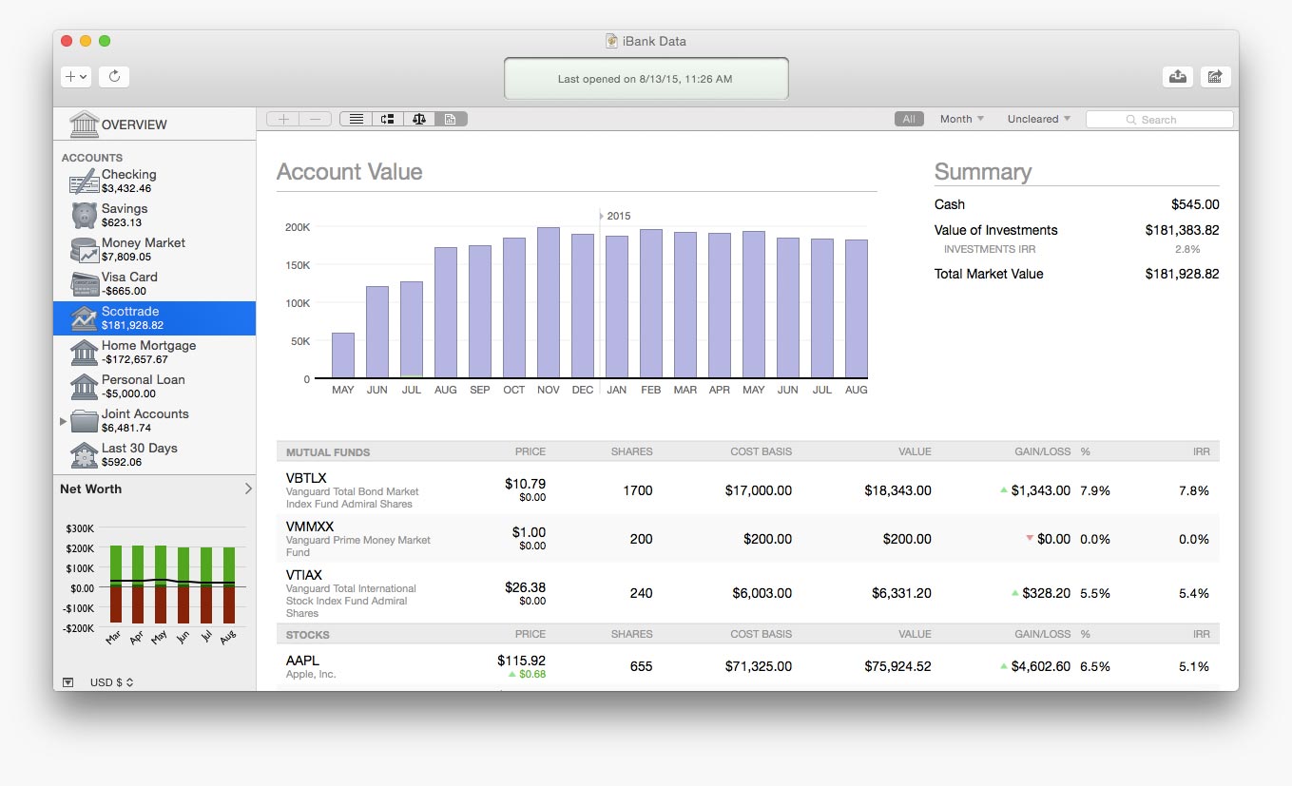Click the $18,343.00 value for VBTLX
Screen dimensions: 1292x786
897,490
